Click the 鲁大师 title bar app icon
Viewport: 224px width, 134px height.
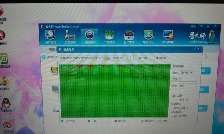coord(42,26)
